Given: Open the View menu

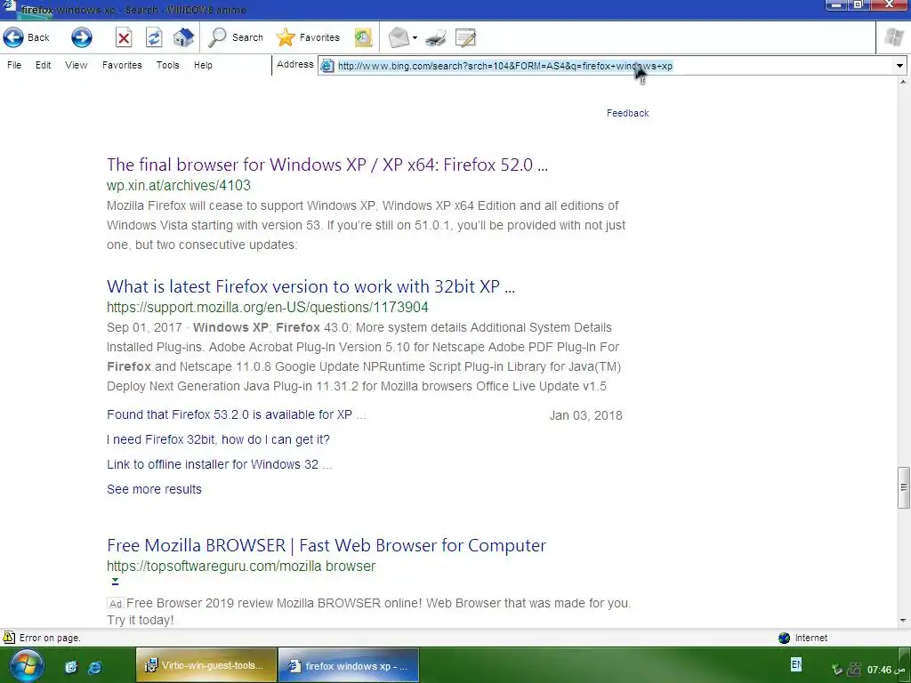Looking at the screenshot, I should (77, 65).
